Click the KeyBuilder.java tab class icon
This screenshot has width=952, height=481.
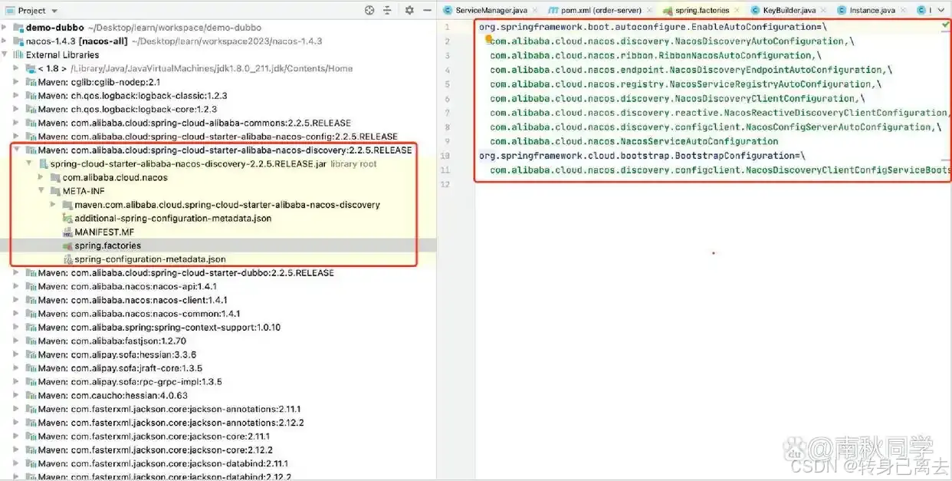pyautogui.click(x=756, y=10)
